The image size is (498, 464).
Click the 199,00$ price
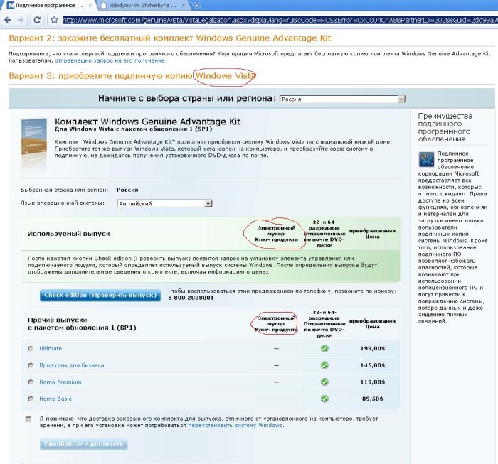click(373, 349)
